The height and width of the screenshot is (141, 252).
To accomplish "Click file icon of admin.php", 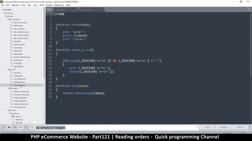I will pos(11,25).
